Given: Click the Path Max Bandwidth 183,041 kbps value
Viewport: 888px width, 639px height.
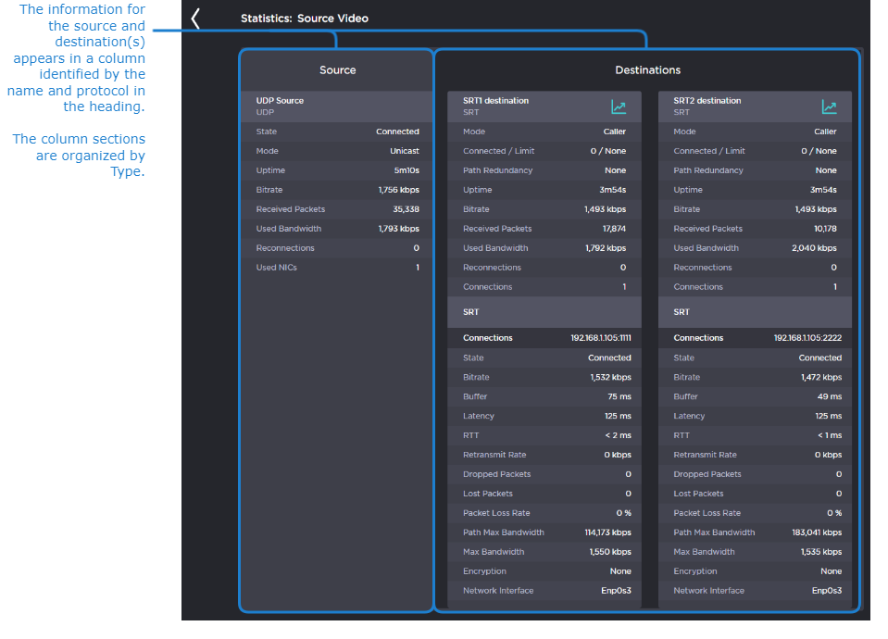Looking at the screenshot, I should coord(818,532).
